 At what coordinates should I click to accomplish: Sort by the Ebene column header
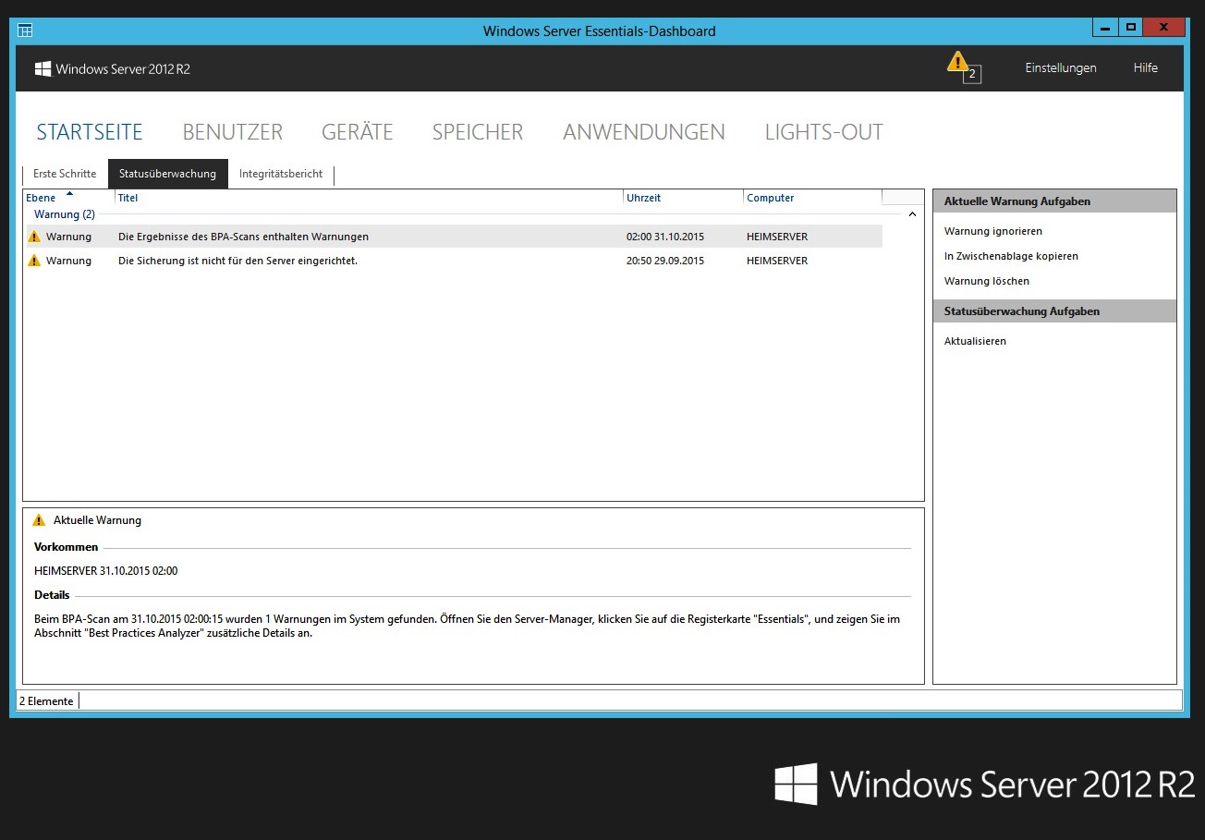[68, 198]
